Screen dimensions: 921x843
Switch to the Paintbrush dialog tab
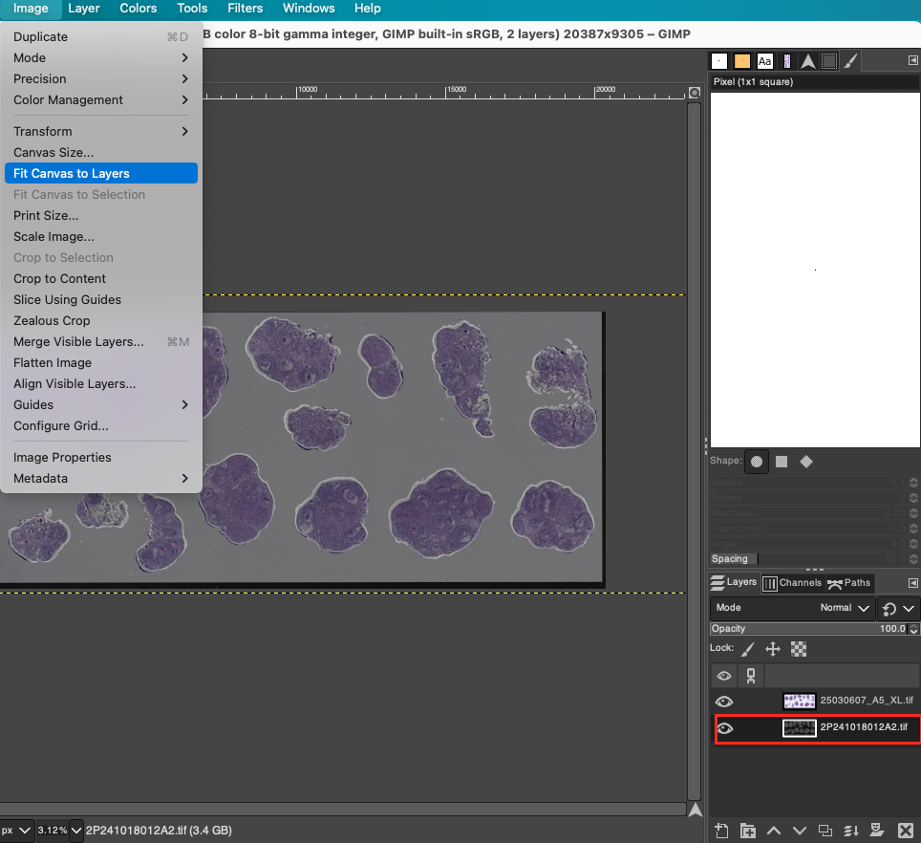pyautogui.click(x=850, y=61)
